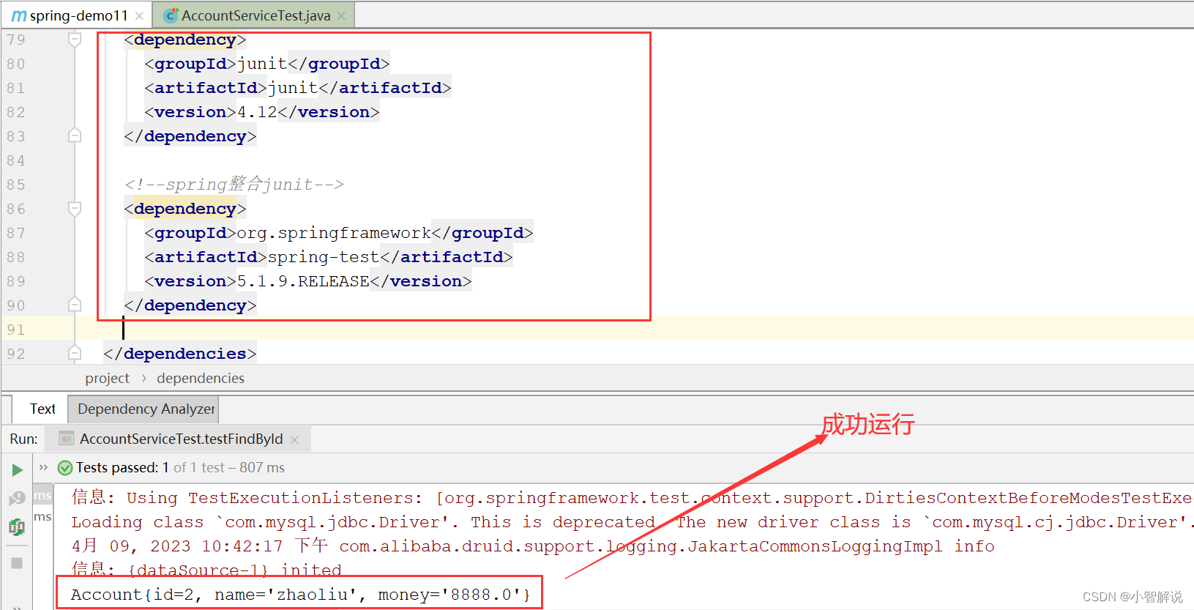Click the spring整合junit comment line

(234, 185)
